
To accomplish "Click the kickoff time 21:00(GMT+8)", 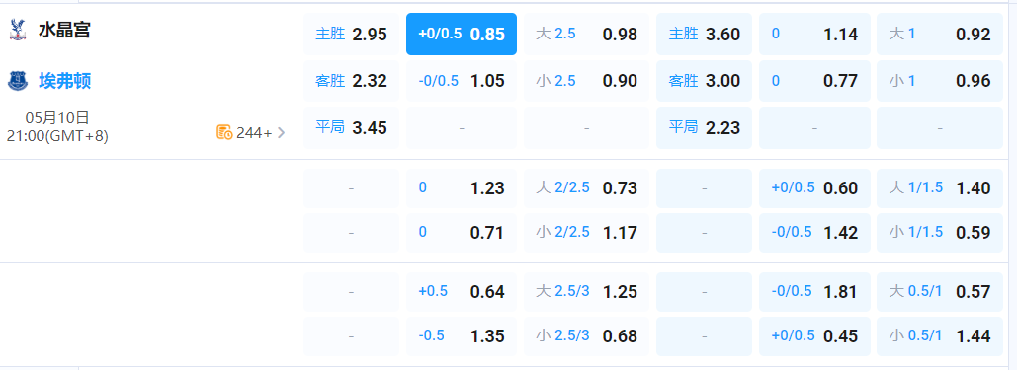I will pyautogui.click(x=57, y=136).
